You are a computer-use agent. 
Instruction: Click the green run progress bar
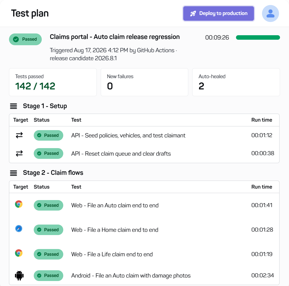point(258,37)
